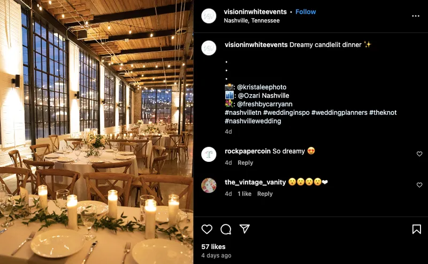The height and width of the screenshot is (264, 428).
Task: Follow visioninwhiteevents
Action: [305, 12]
